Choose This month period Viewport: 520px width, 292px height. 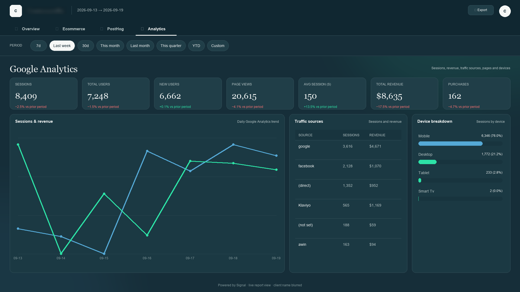pyautogui.click(x=110, y=46)
